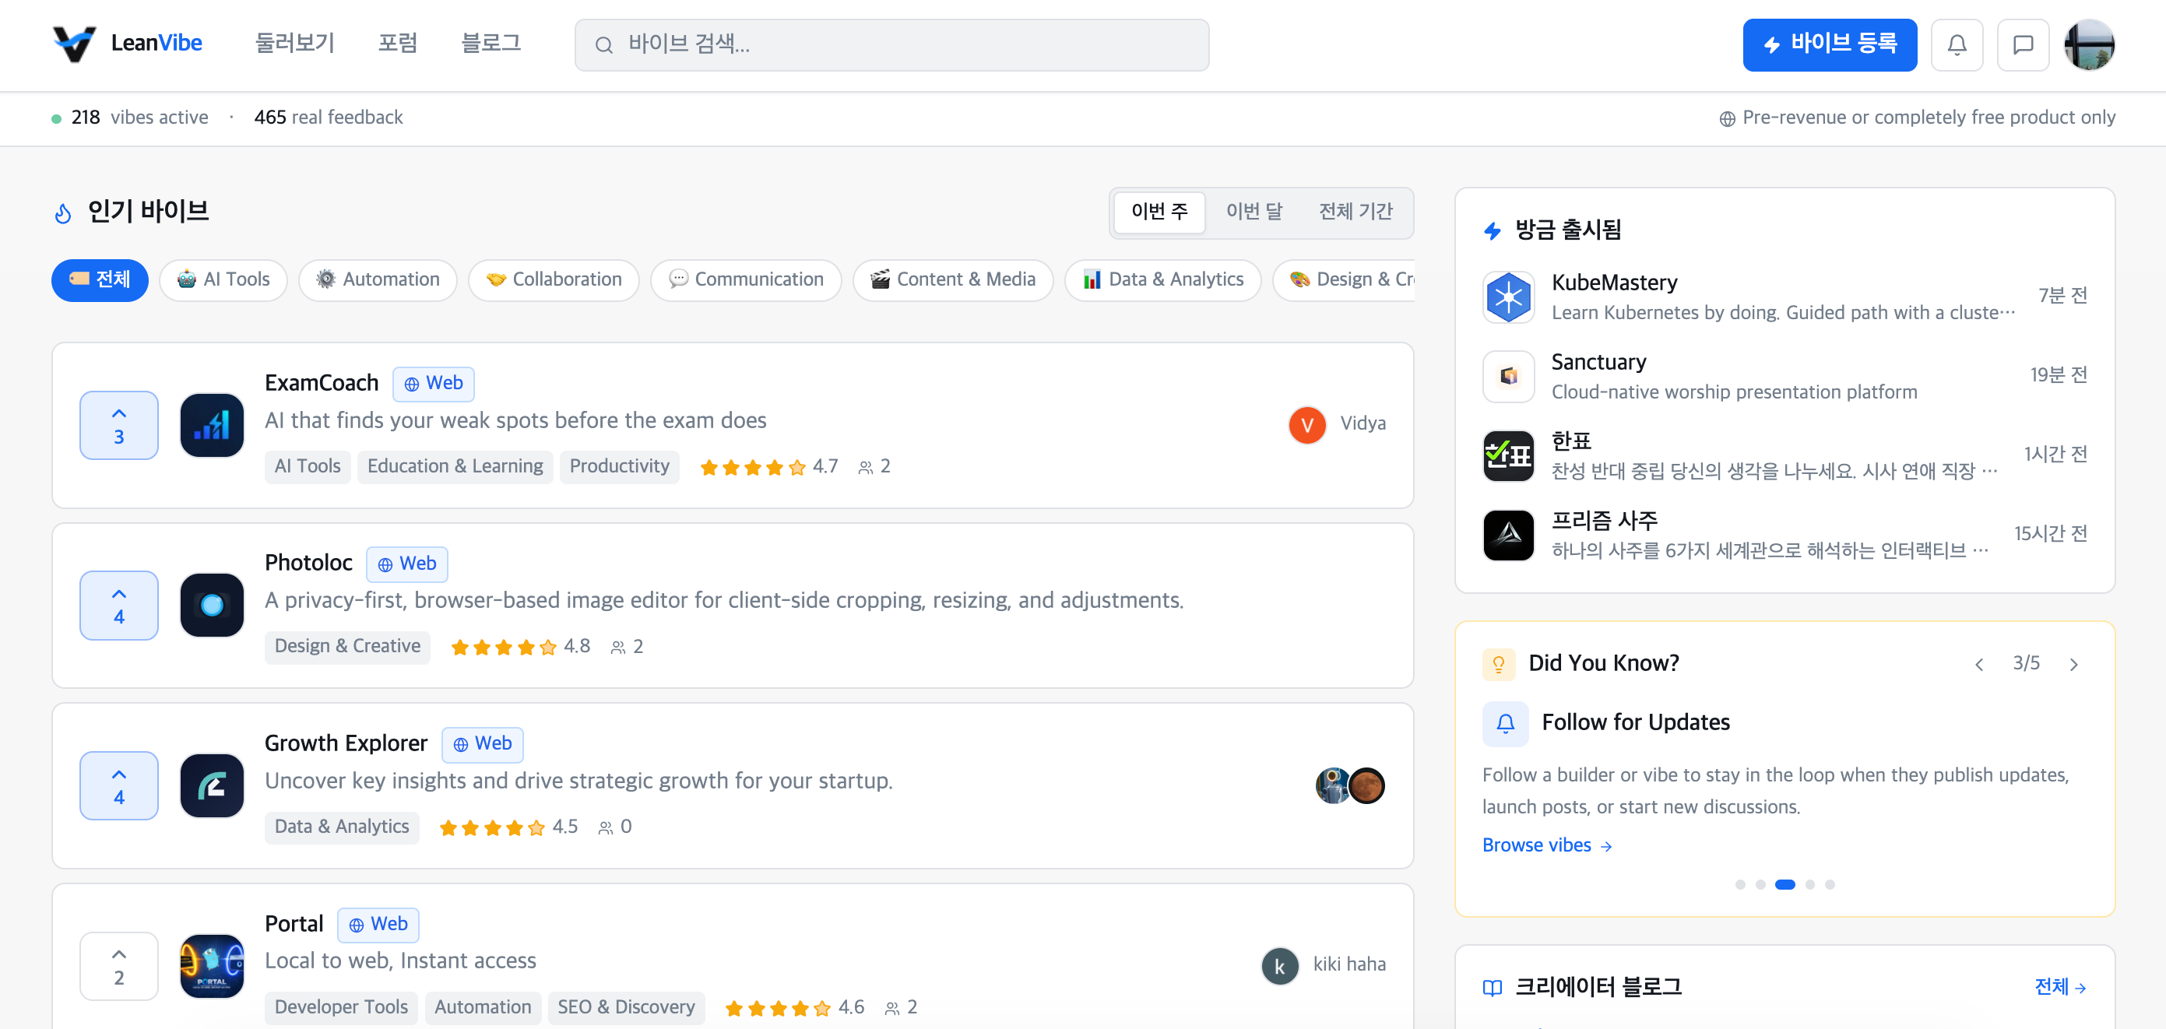Image resolution: width=2166 pixels, height=1029 pixels.
Task: Select the AI Tools category filter
Action: pos(223,280)
